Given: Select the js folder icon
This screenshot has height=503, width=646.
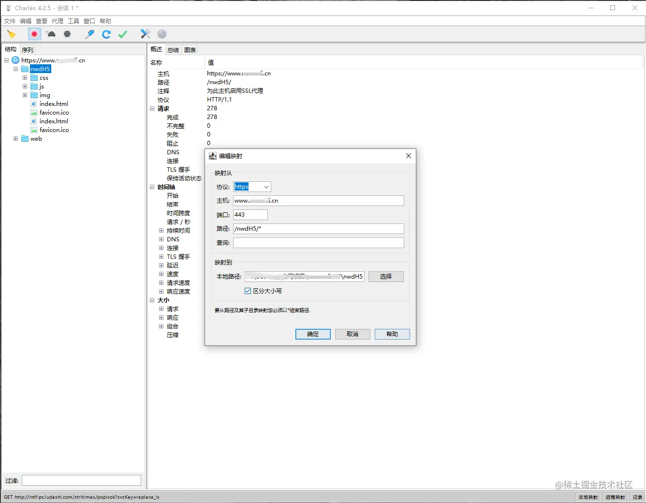Looking at the screenshot, I should click(x=34, y=86).
